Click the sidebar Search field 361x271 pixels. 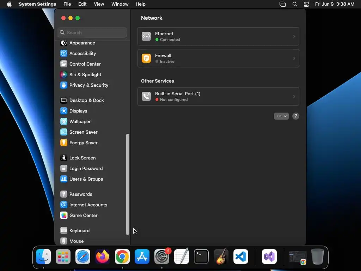tap(92, 32)
